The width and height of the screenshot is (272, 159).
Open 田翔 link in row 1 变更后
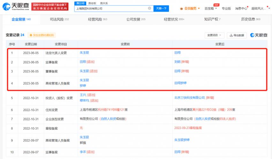click(178, 52)
